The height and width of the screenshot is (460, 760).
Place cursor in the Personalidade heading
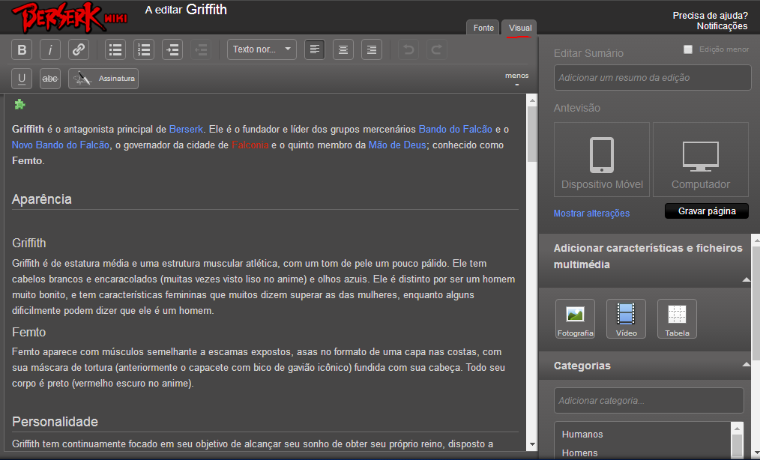point(55,422)
